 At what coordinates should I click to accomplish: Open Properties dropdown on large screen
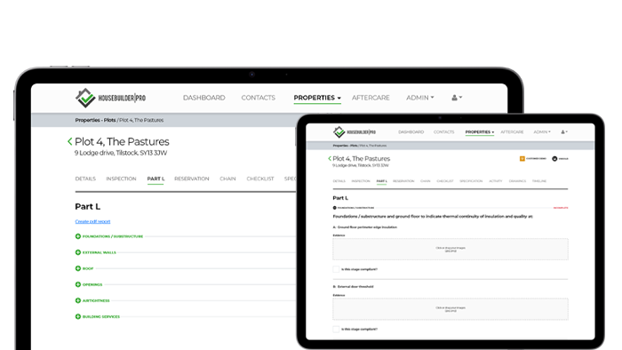point(317,98)
